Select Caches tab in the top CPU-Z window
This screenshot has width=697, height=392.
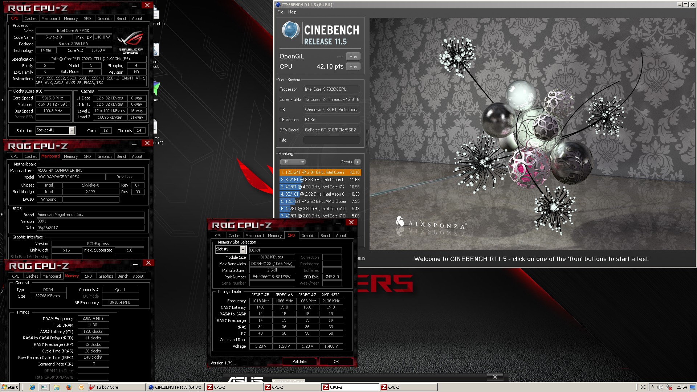pyautogui.click(x=31, y=19)
